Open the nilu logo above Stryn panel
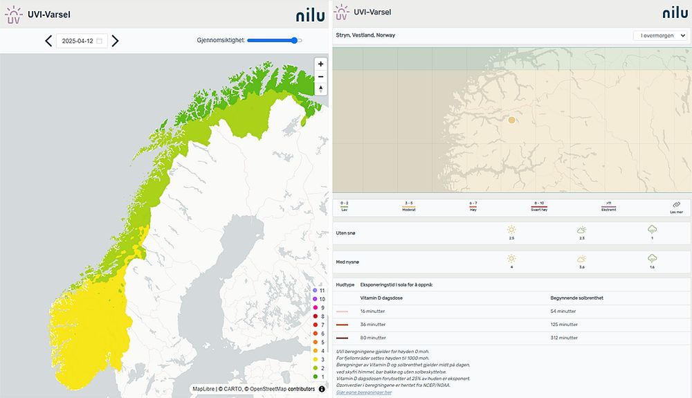 click(675, 12)
